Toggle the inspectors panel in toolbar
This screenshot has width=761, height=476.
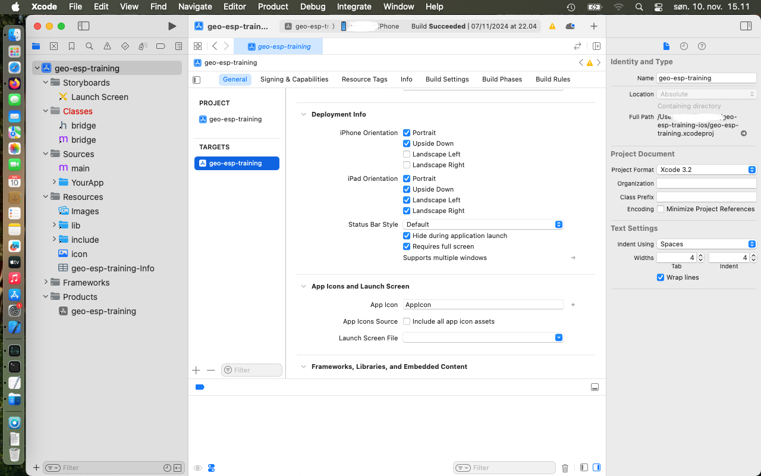(x=746, y=26)
